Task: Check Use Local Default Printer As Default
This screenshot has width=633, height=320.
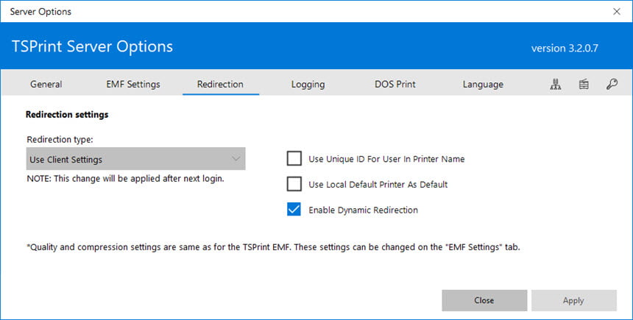Action: (x=294, y=184)
